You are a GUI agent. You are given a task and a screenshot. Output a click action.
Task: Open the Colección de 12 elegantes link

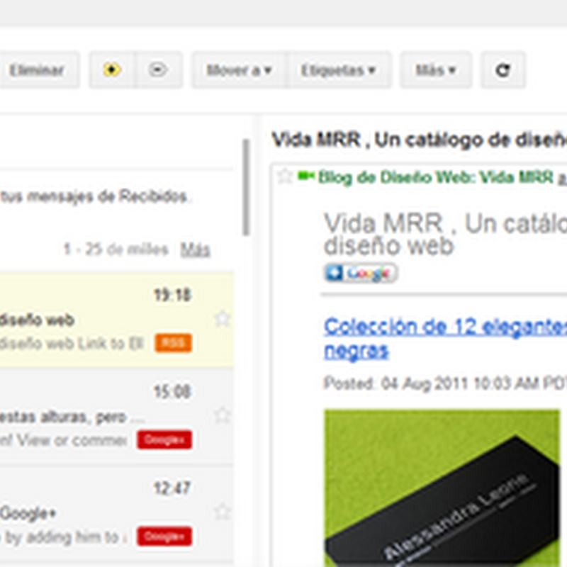click(x=446, y=339)
